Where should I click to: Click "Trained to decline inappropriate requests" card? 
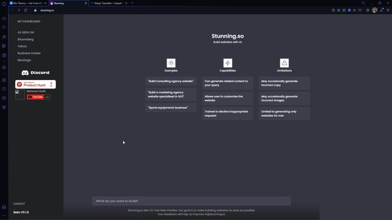[x=228, y=113]
